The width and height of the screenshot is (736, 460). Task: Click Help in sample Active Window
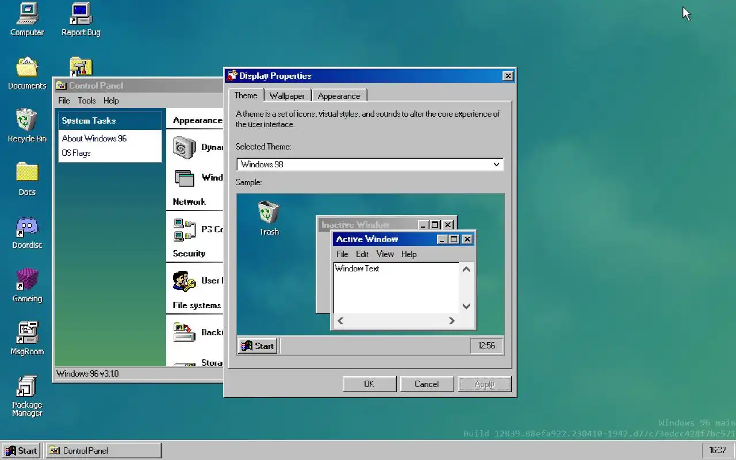click(409, 254)
